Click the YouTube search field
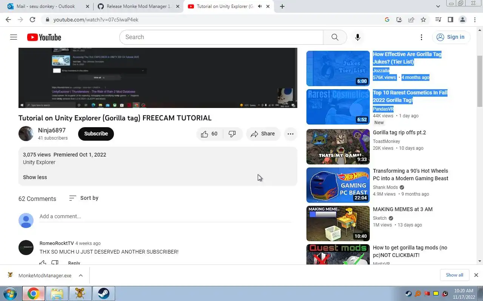 tap(221, 37)
